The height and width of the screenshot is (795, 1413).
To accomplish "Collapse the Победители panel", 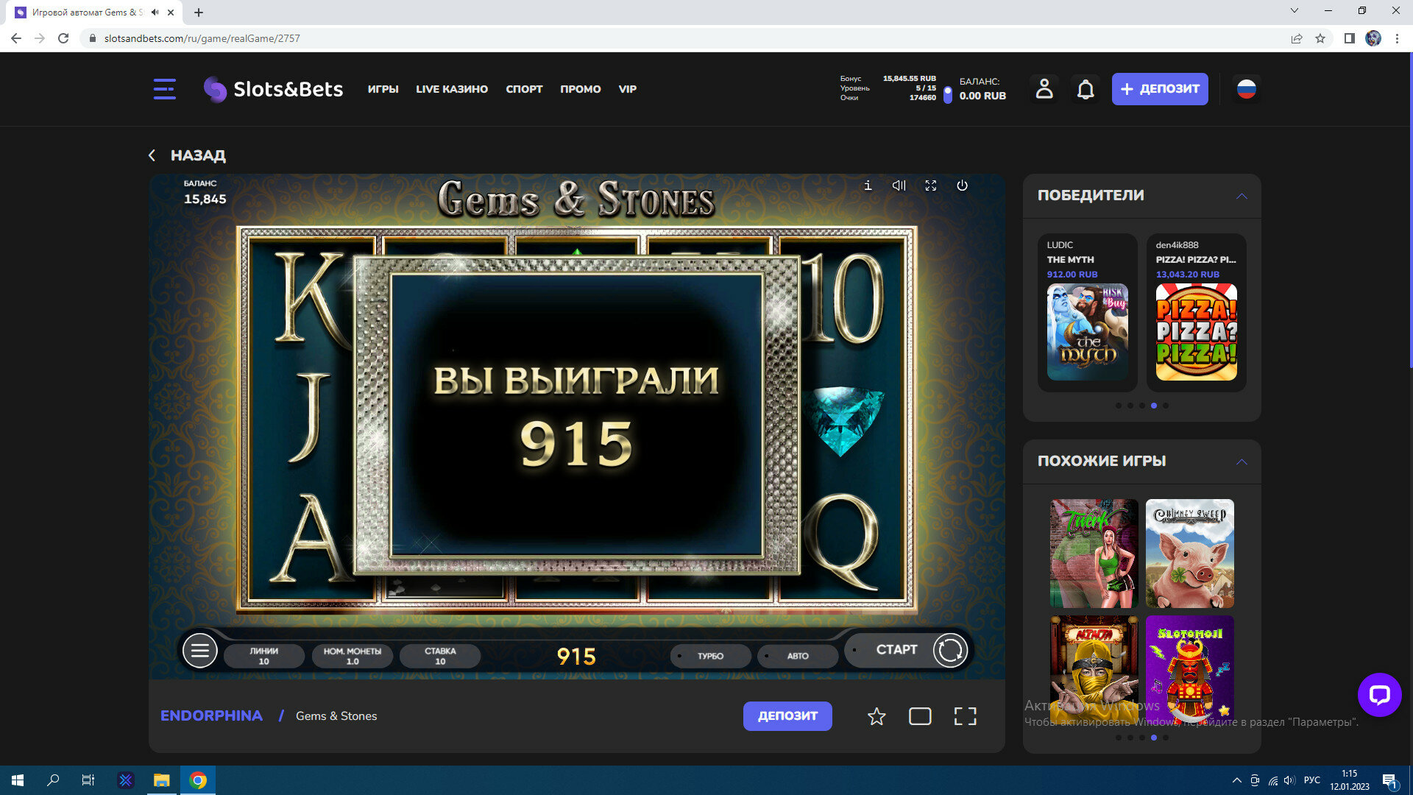I will pos(1242,196).
